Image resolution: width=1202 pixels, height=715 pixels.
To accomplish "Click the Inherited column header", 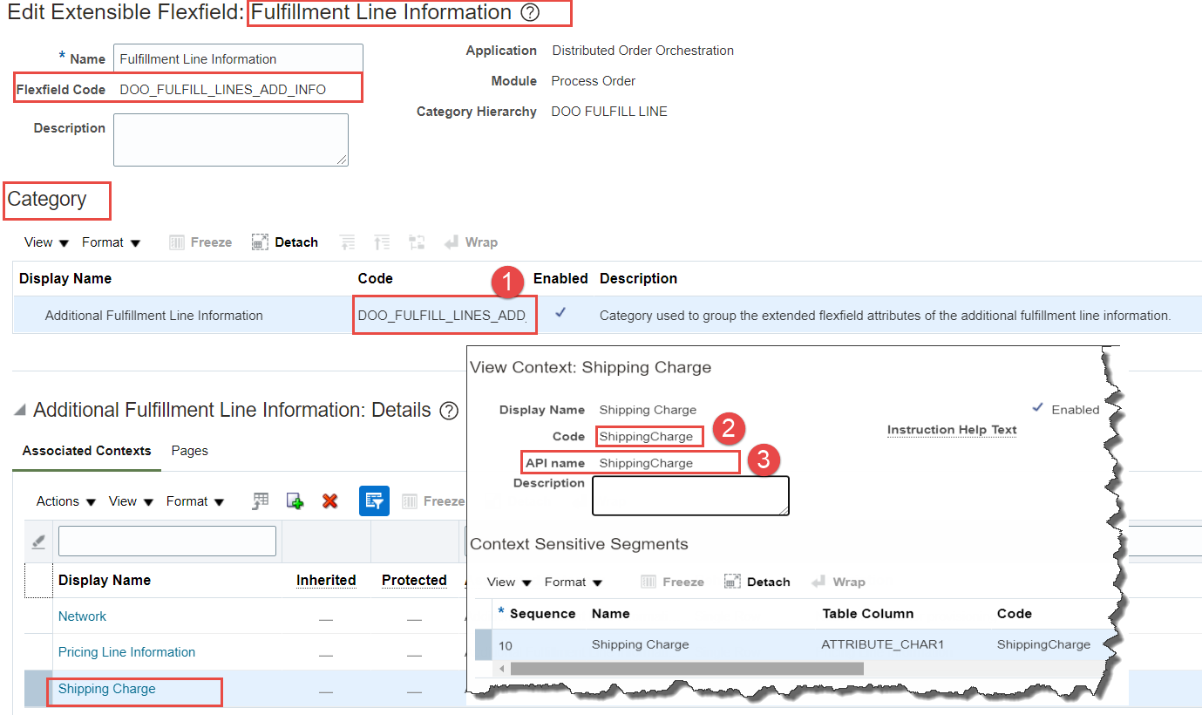I will click(x=326, y=581).
